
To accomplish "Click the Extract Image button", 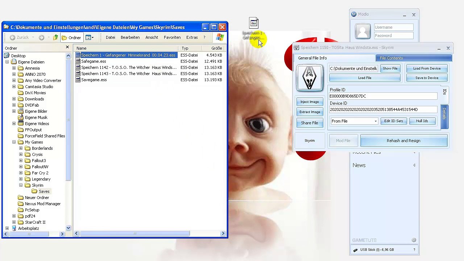I will [310, 112].
